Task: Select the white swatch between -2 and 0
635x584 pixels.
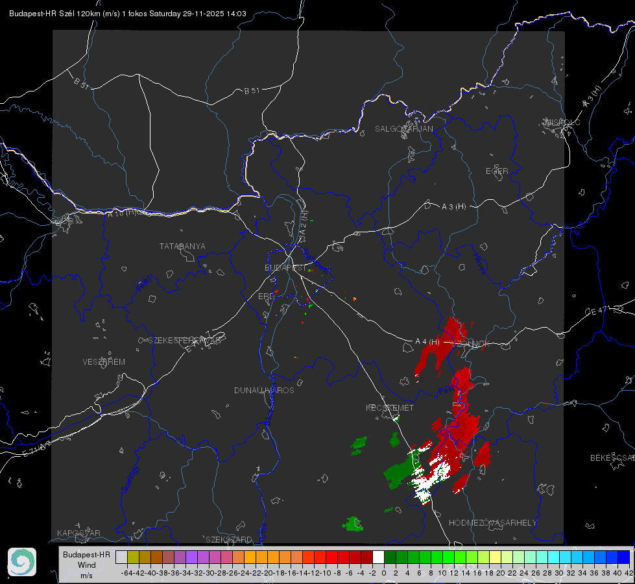Action: [x=378, y=557]
